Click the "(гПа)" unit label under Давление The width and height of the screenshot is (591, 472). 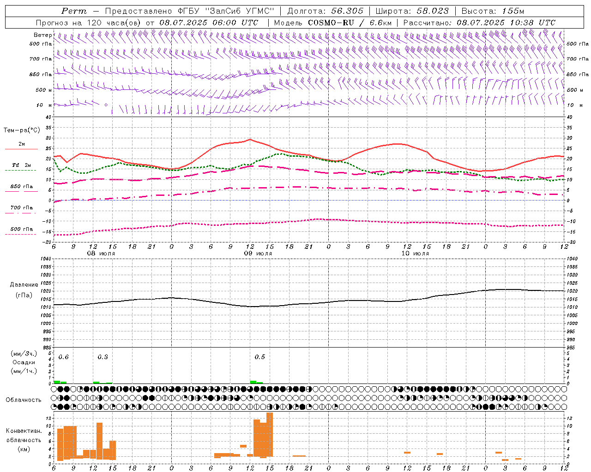[24, 295]
